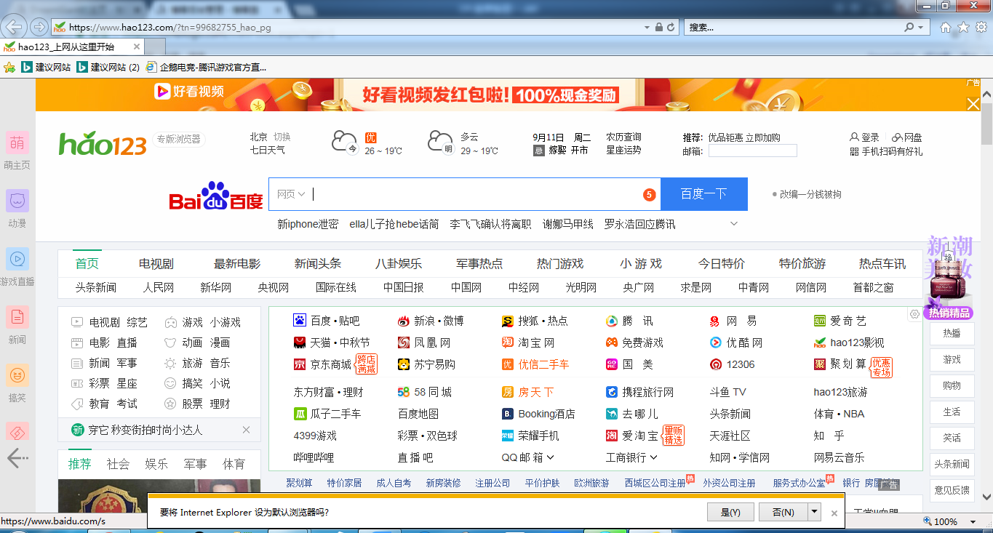This screenshot has height=533, width=993.
Task: Switch to the 最新电影 tab
Action: click(x=237, y=263)
